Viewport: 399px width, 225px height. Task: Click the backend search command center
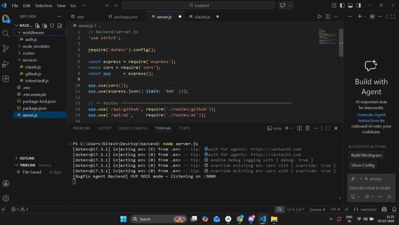click(x=199, y=5)
